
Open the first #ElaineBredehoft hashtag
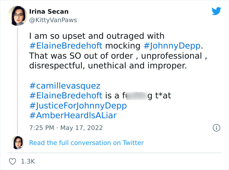tap(66, 46)
